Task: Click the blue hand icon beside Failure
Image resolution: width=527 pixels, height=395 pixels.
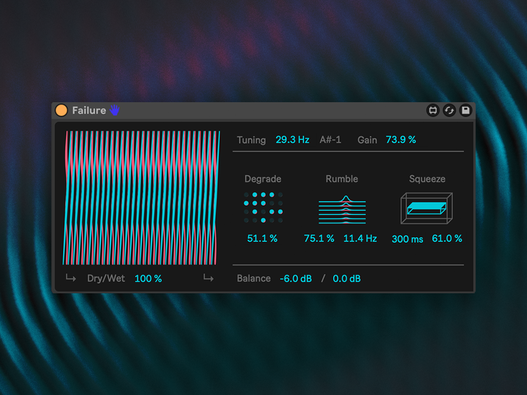Action: tap(115, 110)
